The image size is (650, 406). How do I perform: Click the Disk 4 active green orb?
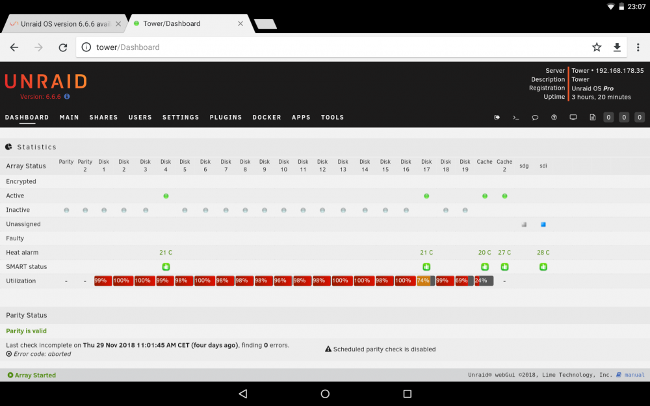pyautogui.click(x=166, y=196)
